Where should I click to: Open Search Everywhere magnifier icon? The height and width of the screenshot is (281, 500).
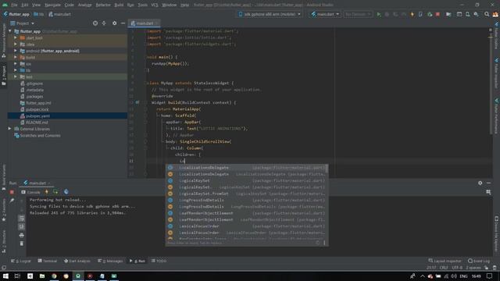[x=487, y=14]
